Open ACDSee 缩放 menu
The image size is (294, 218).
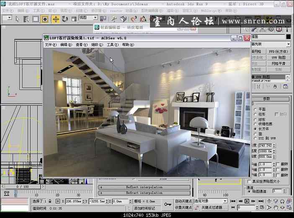(x=97, y=45)
